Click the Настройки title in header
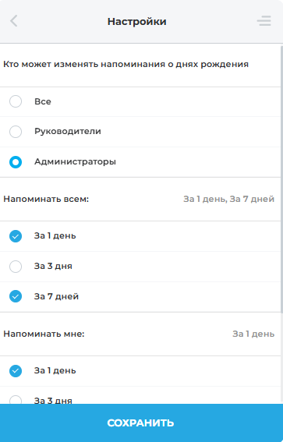The width and height of the screenshot is (283, 442). pos(136,21)
